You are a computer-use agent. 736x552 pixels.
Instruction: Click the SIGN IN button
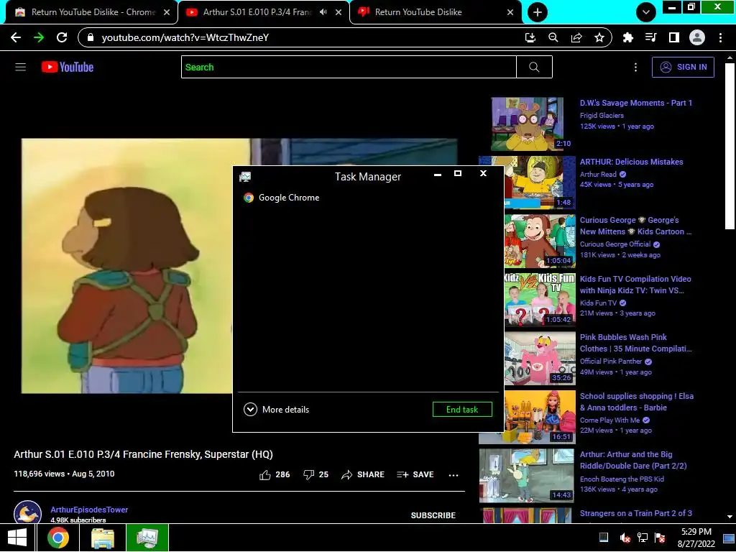click(x=683, y=67)
